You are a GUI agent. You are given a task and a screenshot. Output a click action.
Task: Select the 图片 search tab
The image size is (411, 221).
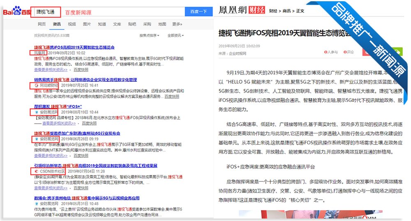click(87, 24)
